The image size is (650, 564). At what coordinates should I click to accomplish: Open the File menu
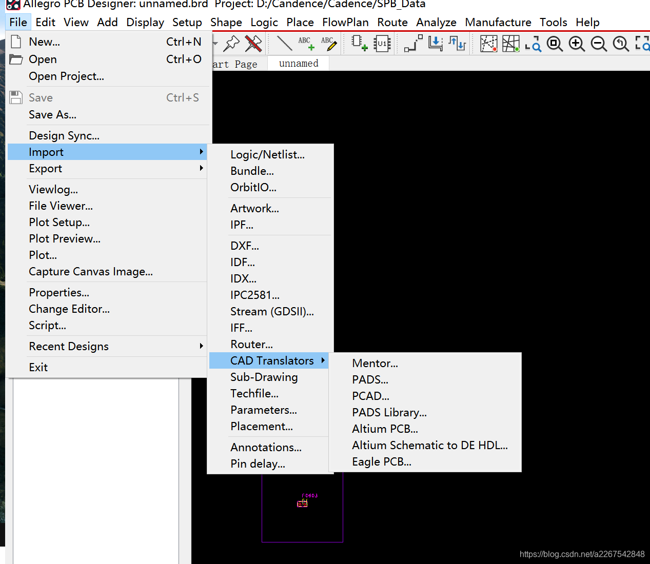(18, 22)
